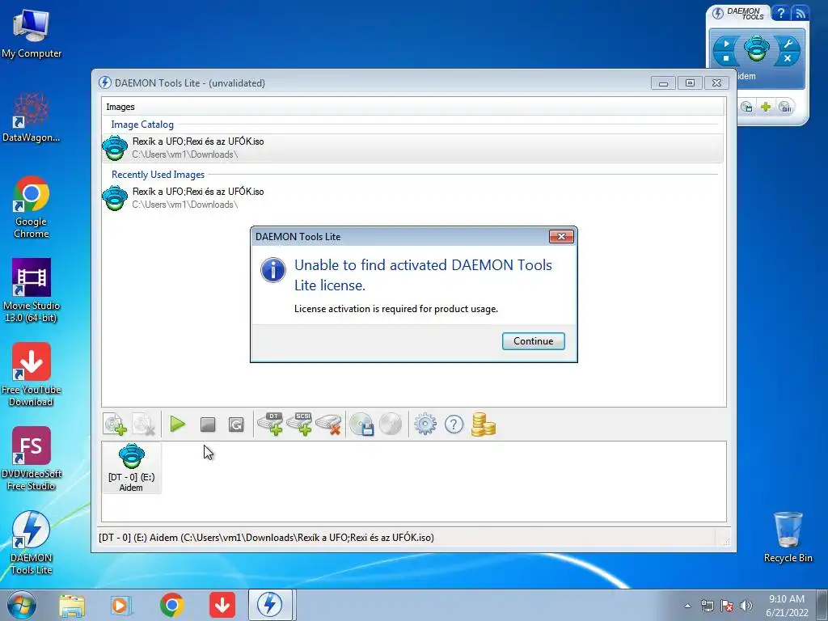Click the gadget stop unmount button
Viewport: 828px width, 621px height.
726,58
